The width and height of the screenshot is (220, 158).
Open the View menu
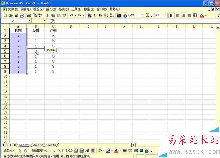[38, 9]
